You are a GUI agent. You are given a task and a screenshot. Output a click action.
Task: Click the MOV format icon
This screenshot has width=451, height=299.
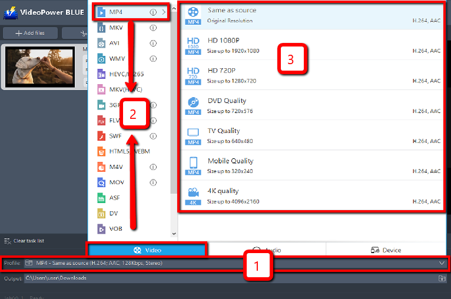101,182
